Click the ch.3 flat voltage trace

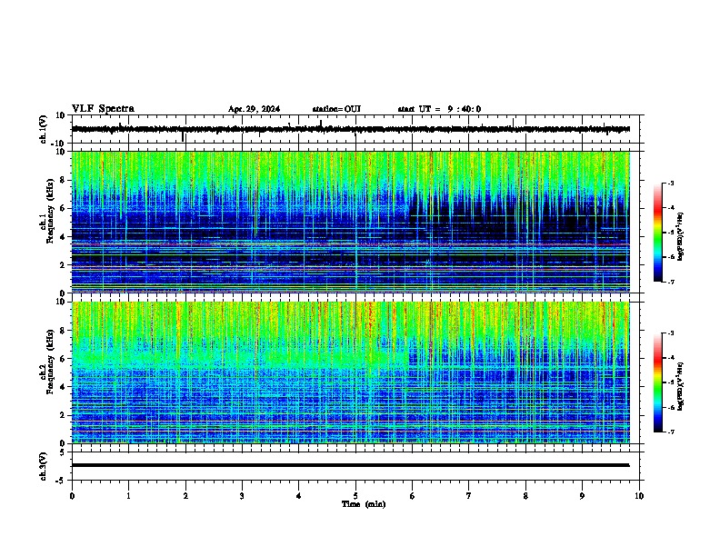coord(350,465)
